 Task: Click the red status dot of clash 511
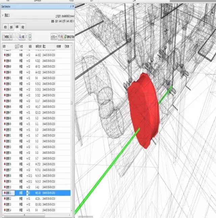(x=4, y=193)
